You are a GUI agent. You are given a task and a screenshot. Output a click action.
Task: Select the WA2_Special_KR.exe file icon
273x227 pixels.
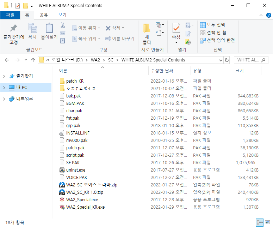click(62, 207)
